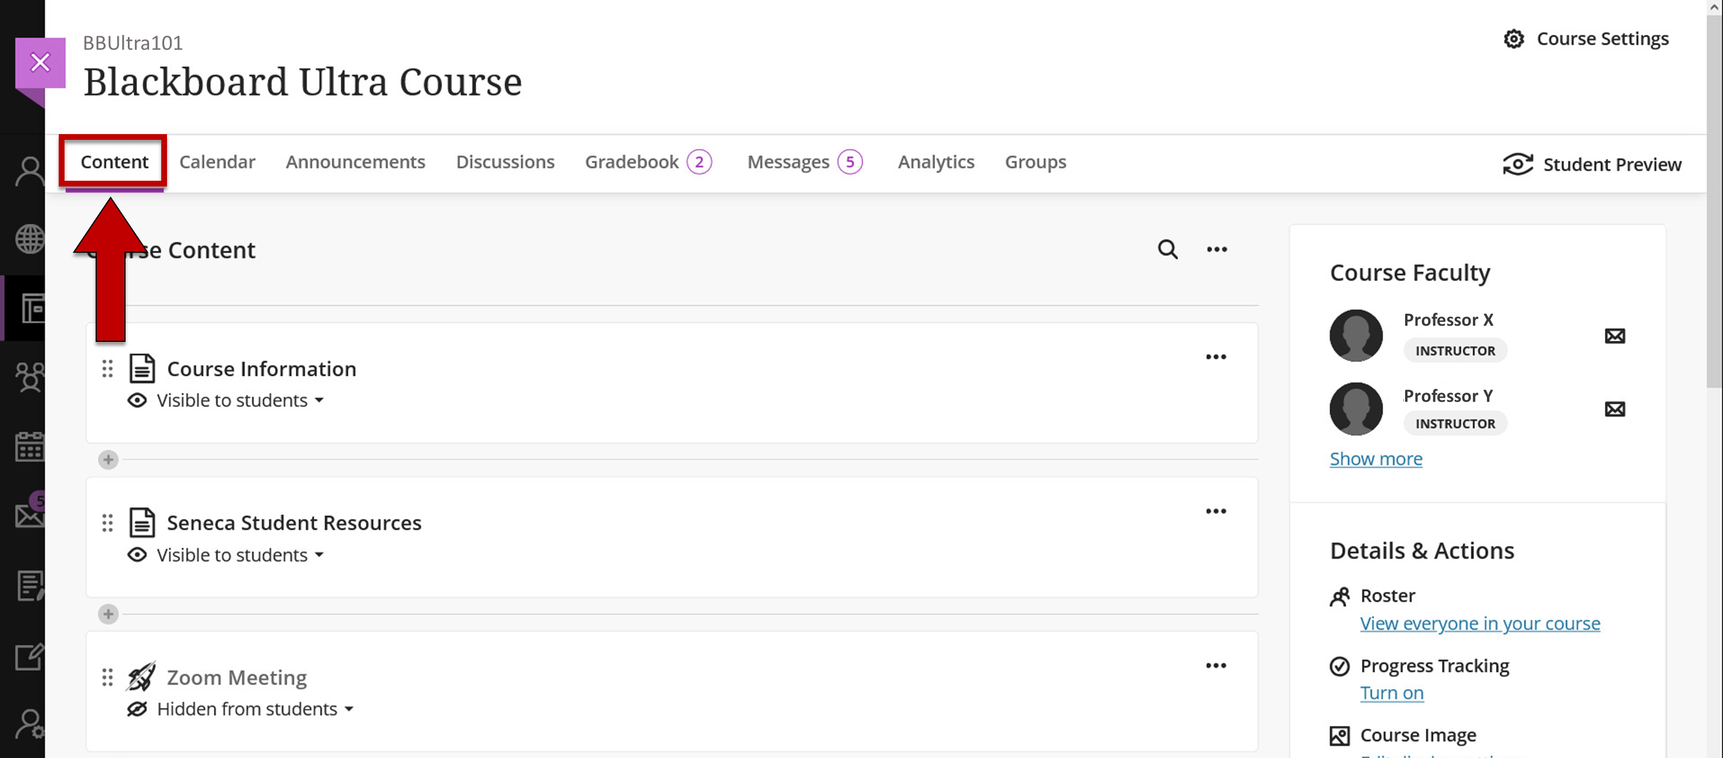Open the Course Content ellipsis menu
The height and width of the screenshot is (758, 1723).
[1217, 249]
